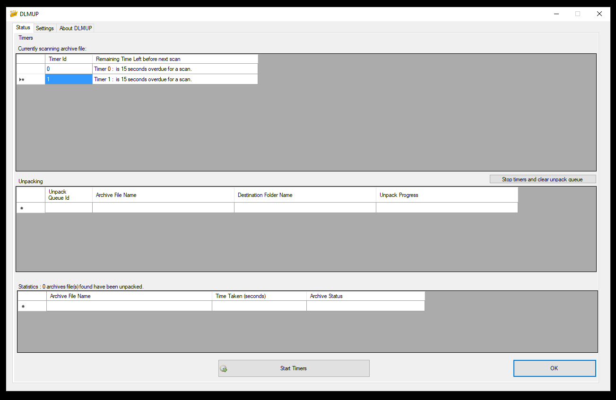Image resolution: width=616 pixels, height=400 pixels.
Task: Click the 'Timer 0 : is 15 seconds overdue' cell
Action: coord(175,69)
